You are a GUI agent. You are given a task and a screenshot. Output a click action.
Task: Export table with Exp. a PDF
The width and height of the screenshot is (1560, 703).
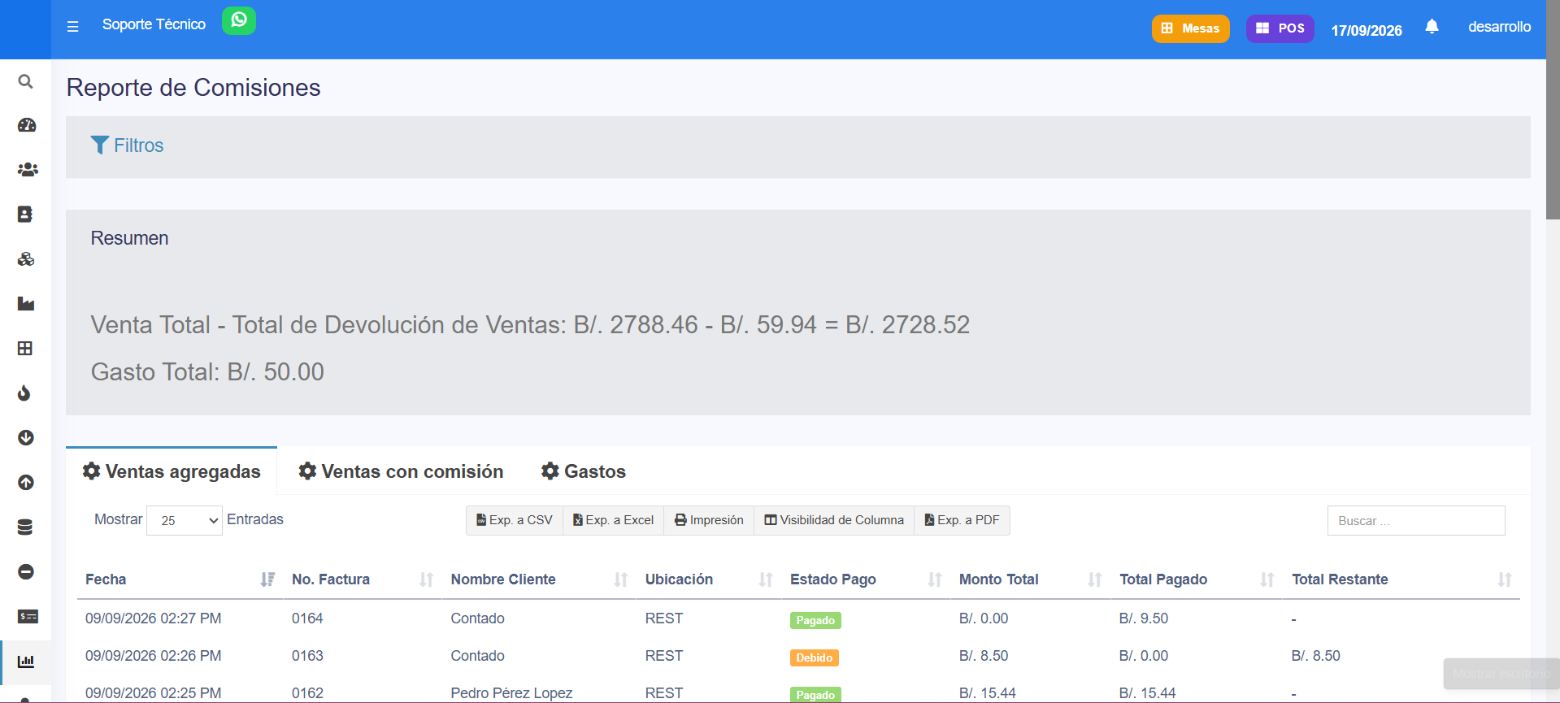coord(963,520)
